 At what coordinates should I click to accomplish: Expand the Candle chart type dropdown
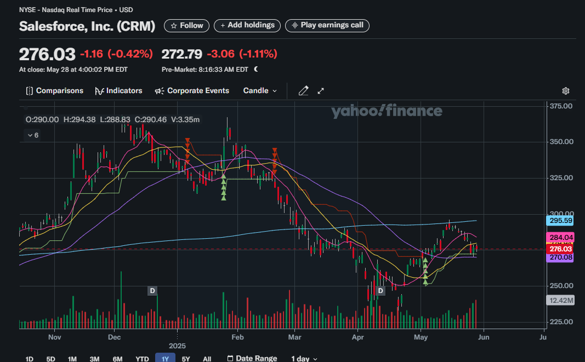point(260,91)
